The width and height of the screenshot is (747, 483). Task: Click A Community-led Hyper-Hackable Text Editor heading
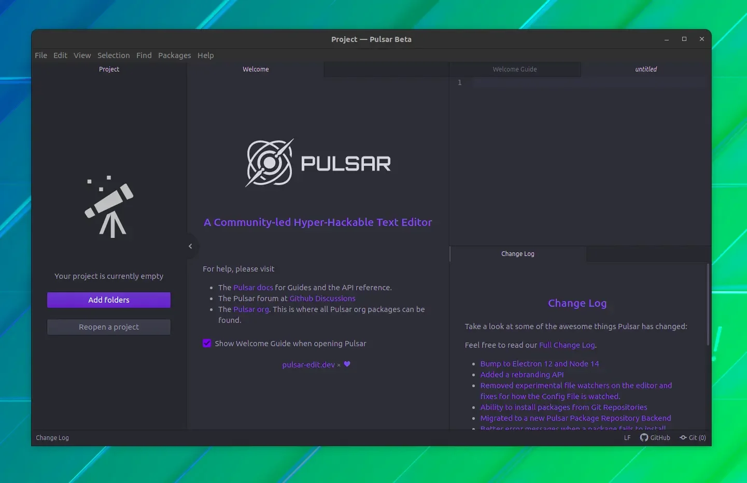pyautogui.click(x=318, y=222)
